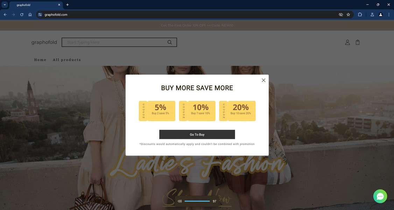The image size is (394, 210).
Task: Bookmark this page with the star icon
Action: 348,15
